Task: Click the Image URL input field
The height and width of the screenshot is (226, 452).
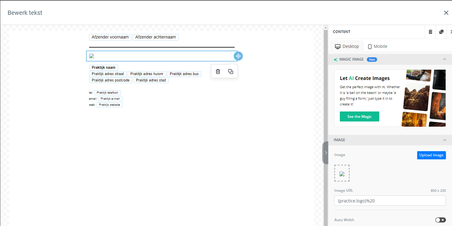Action: 390,201
